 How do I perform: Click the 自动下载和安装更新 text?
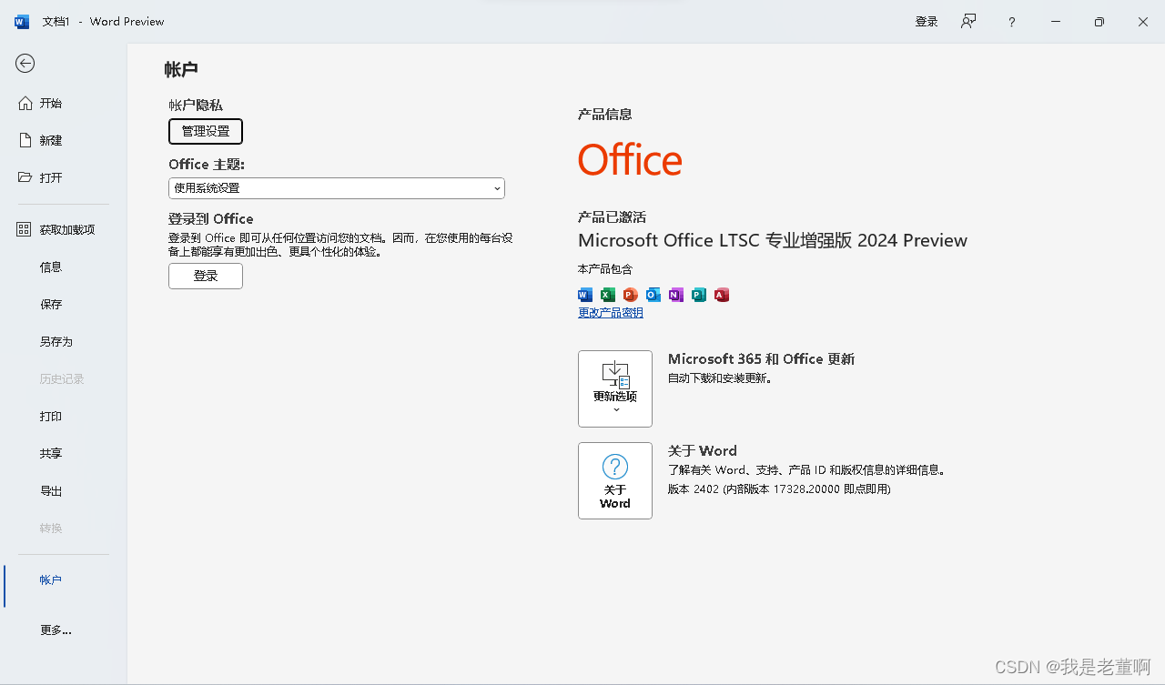pos(720,378)
